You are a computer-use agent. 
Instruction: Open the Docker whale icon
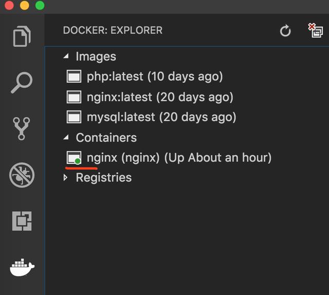tap(22, 267)
